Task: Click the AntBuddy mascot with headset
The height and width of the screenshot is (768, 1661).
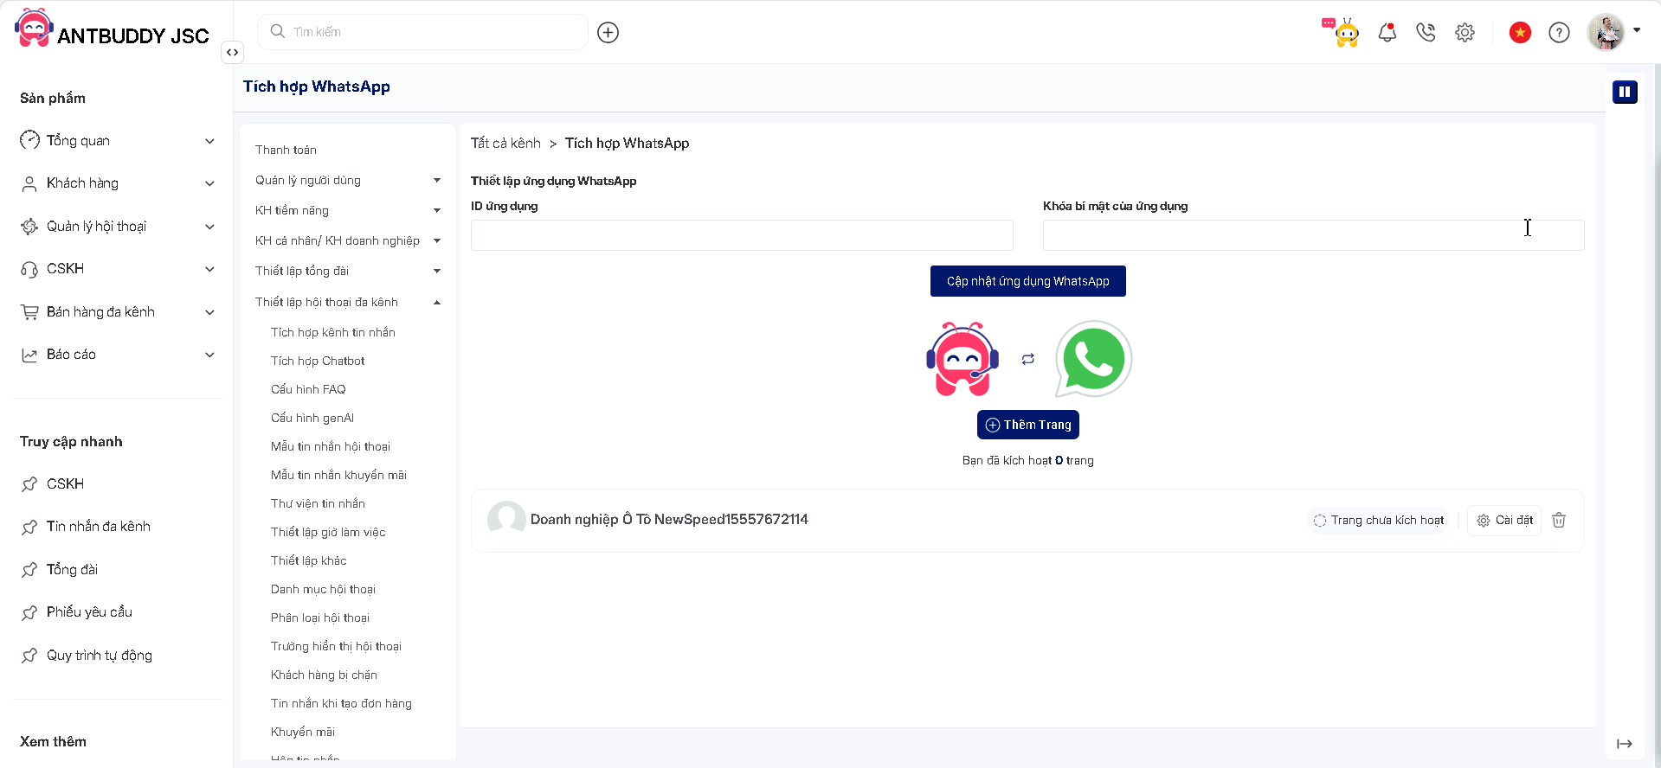Action: (962, 359)
